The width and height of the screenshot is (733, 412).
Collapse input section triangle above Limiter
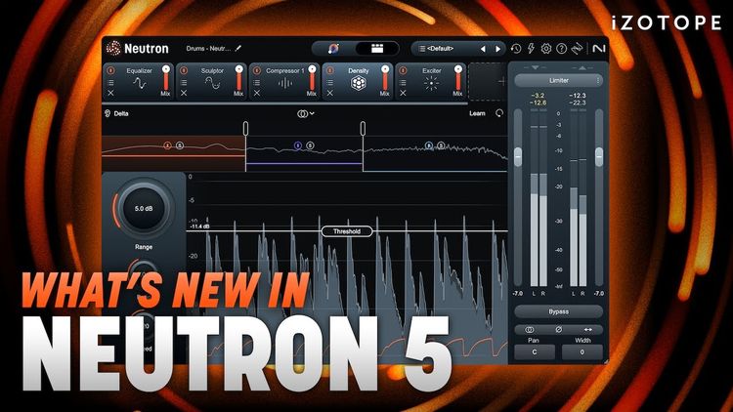tap(536, 67)
